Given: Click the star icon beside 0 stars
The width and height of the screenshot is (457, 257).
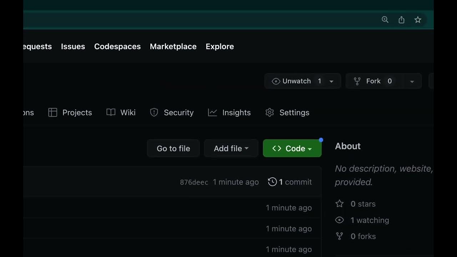Looking at the screenshot, I should 339,204.
